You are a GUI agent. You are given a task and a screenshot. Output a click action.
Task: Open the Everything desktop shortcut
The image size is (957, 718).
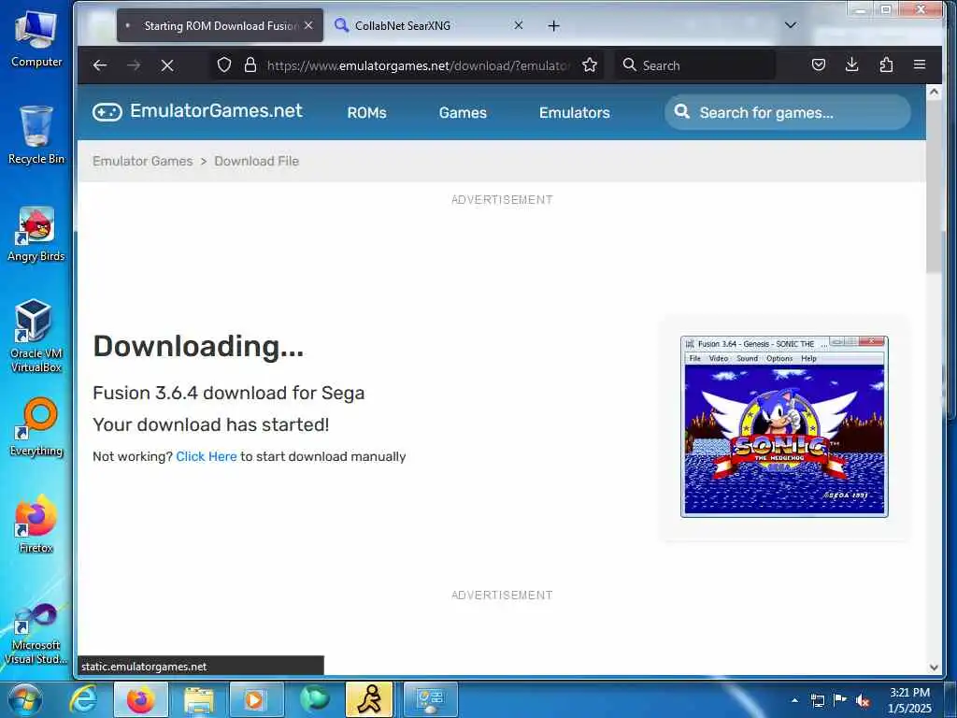pos(36,427)
